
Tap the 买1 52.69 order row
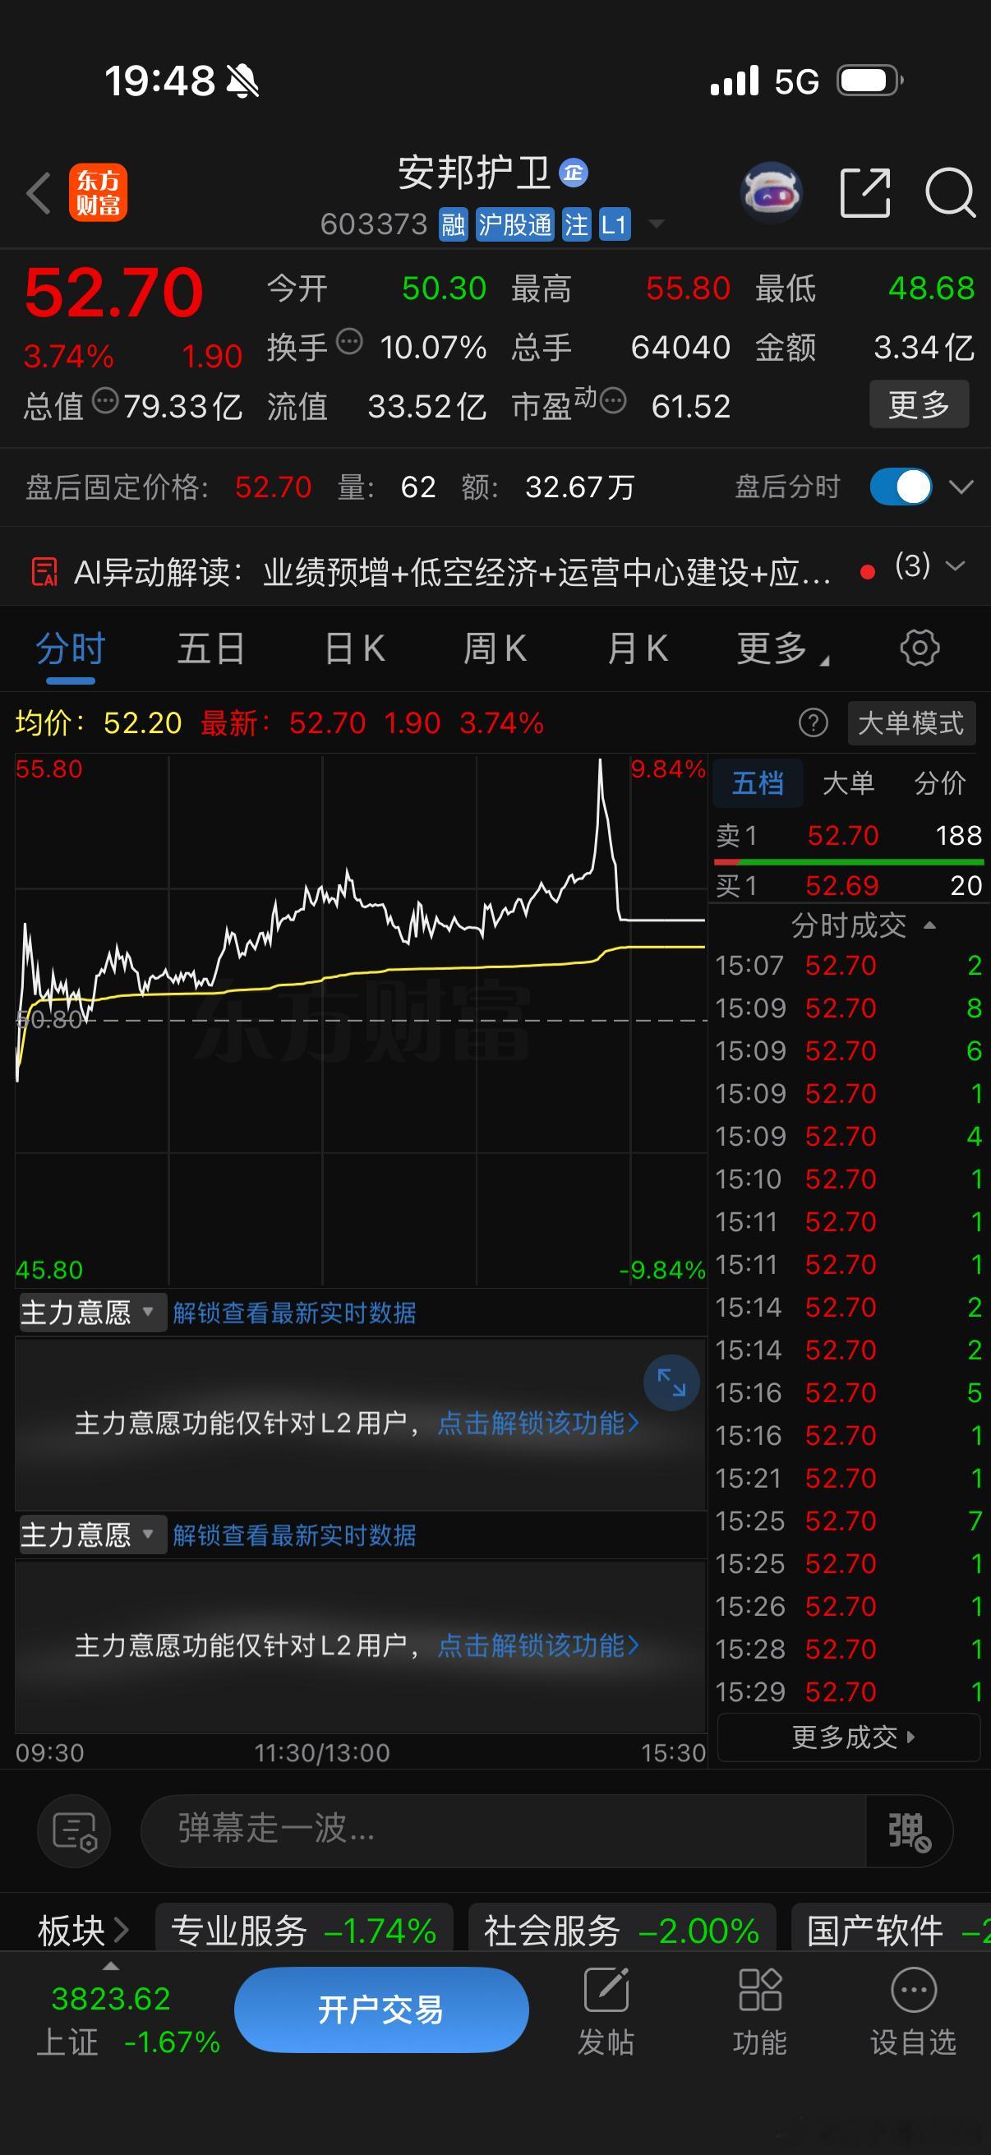849,885
